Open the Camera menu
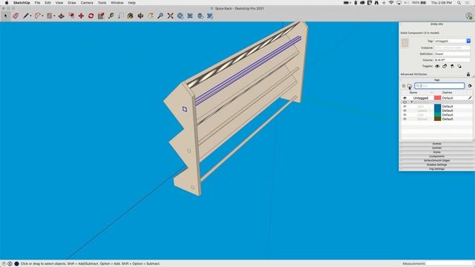Viewport: 475px width, 267px height. (87, 3)
